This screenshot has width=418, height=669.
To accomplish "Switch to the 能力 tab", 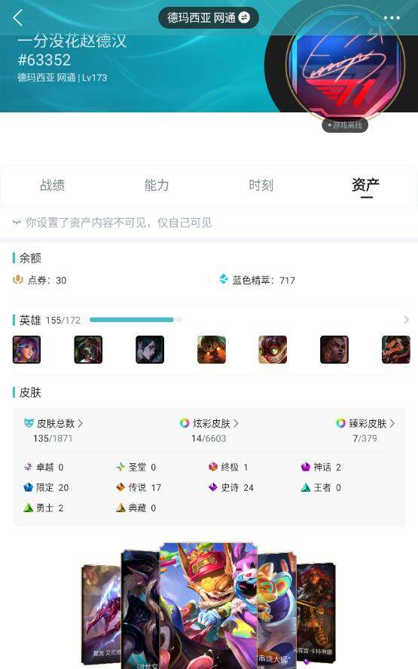I will click(x=157, y=186).
